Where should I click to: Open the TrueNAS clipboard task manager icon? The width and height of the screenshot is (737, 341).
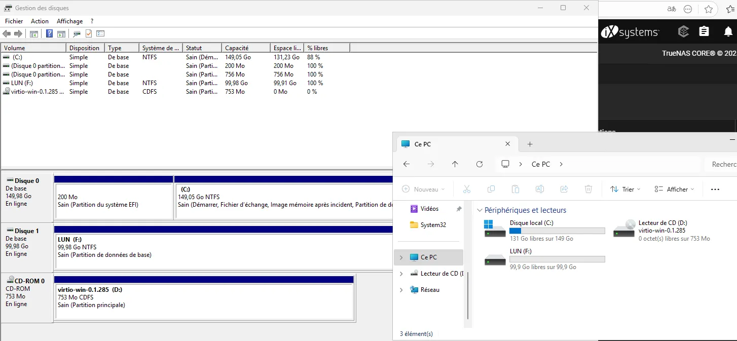tap(704, 32)
